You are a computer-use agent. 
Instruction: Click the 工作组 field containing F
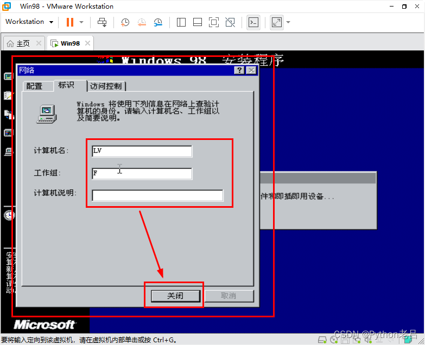pos(142,174)
